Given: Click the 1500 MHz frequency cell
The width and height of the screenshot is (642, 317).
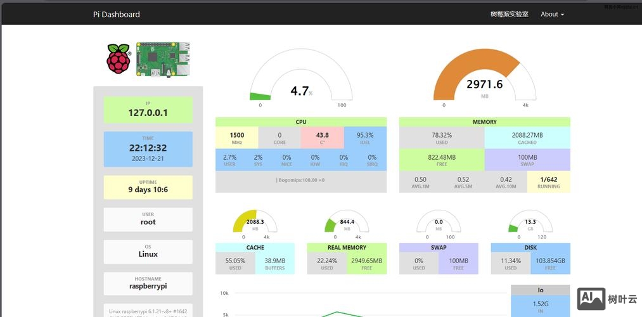Looking at the screenshot, I should 236,138.
